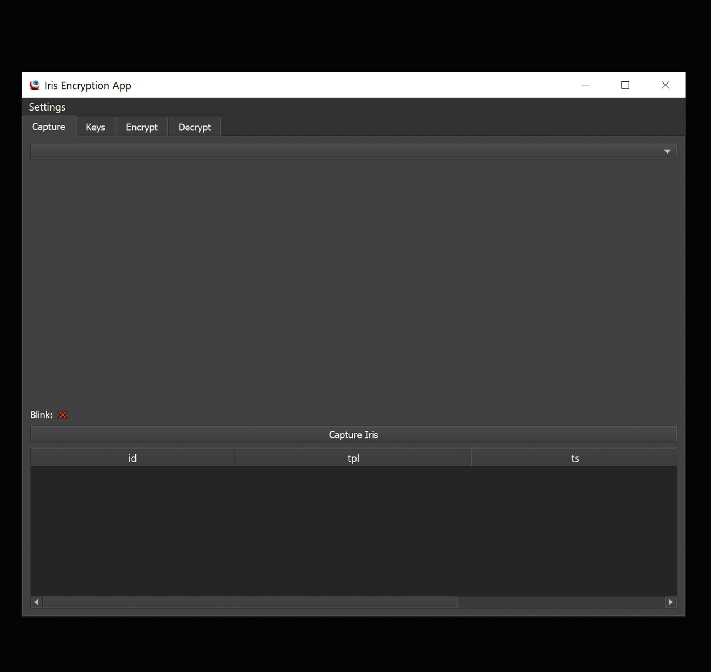Open the Encrypt tab
This screenshot has height=672, width=711.
tap(141, 127)
